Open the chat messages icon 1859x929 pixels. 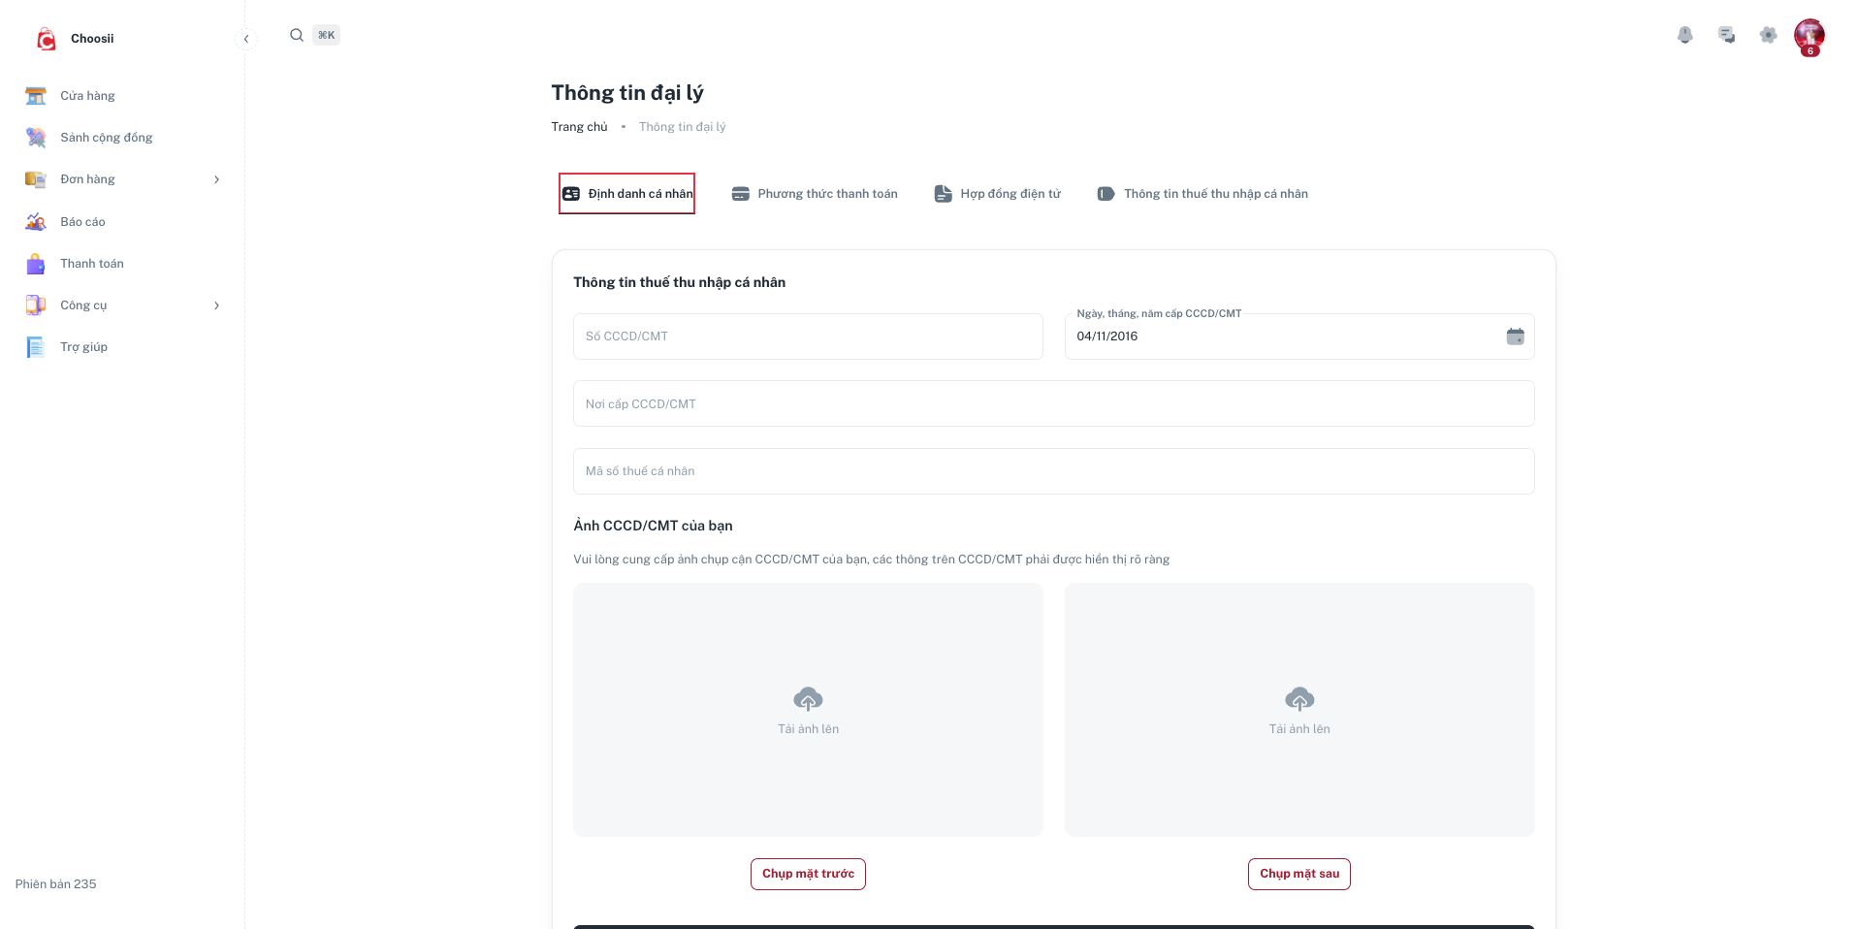click(x=1727, y=35)
